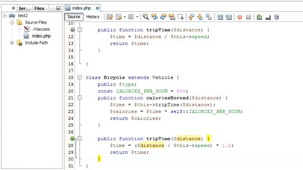Click the greyed Forward navigation icon
This screenshot has height=170, width=303.
[131, 17]
